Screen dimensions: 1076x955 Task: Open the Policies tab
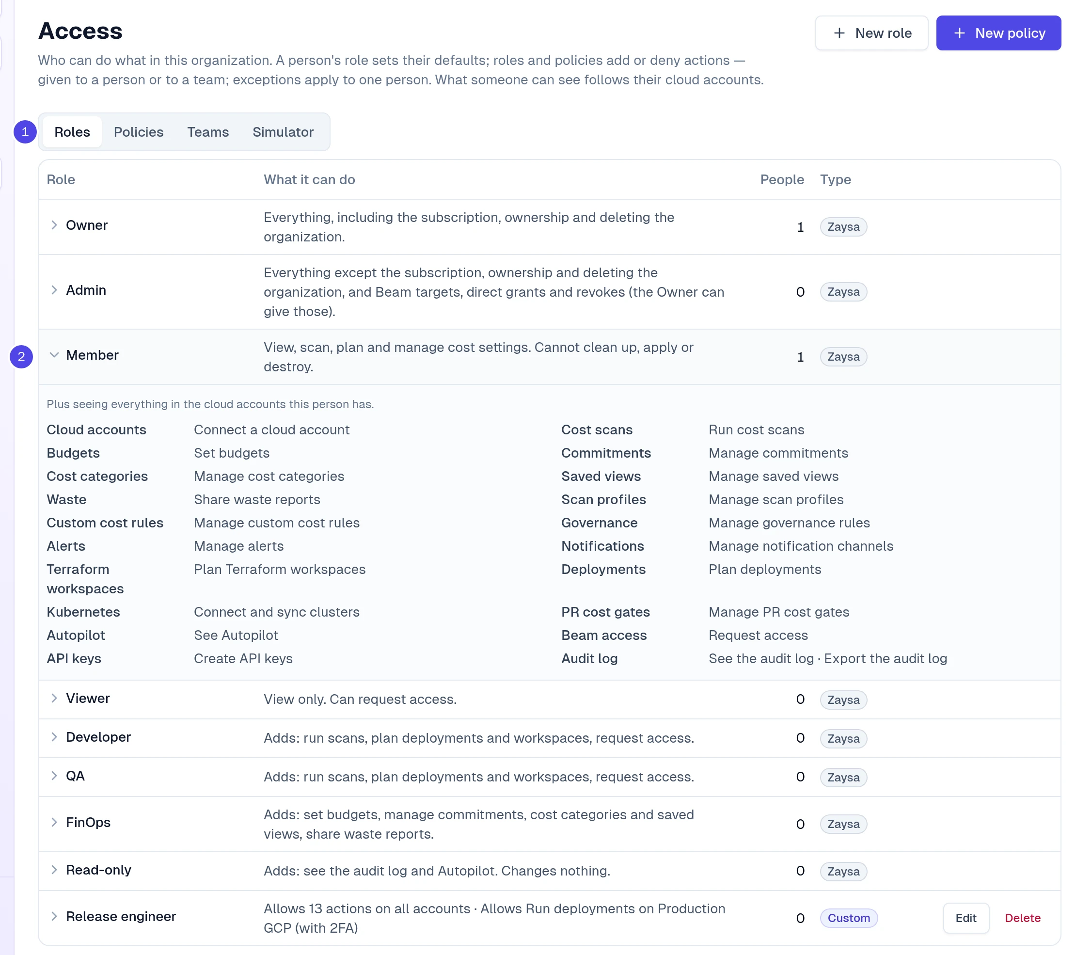coord(139,132)
